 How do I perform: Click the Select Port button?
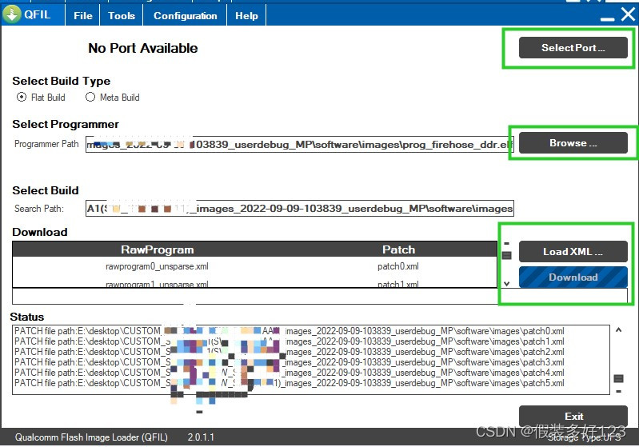[x=573, y=48]
